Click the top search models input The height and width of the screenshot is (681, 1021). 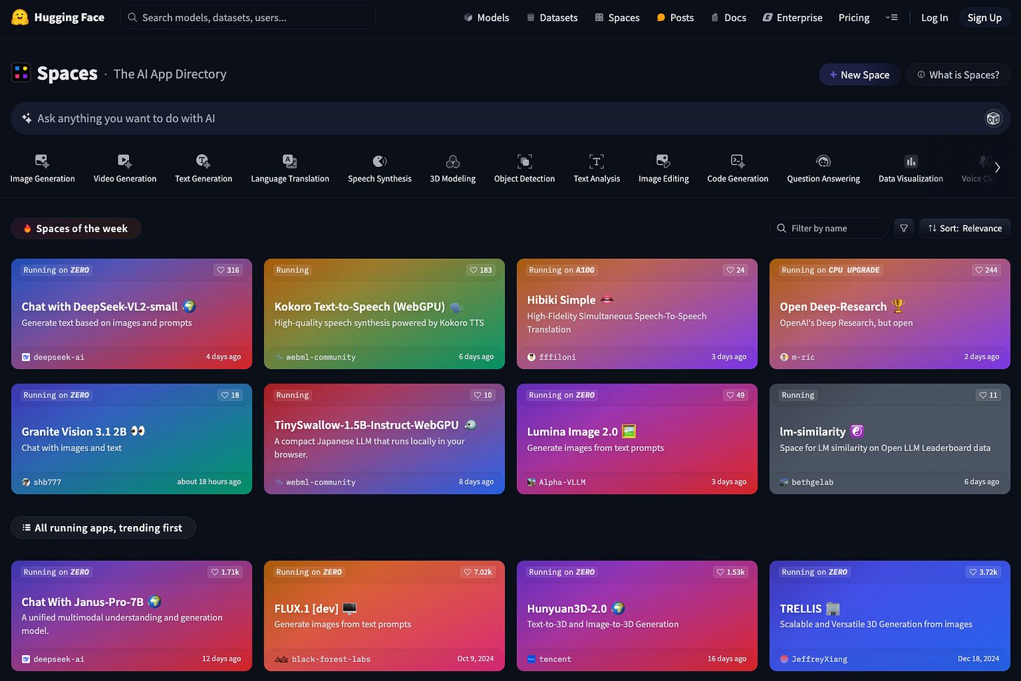coord(248,18)
